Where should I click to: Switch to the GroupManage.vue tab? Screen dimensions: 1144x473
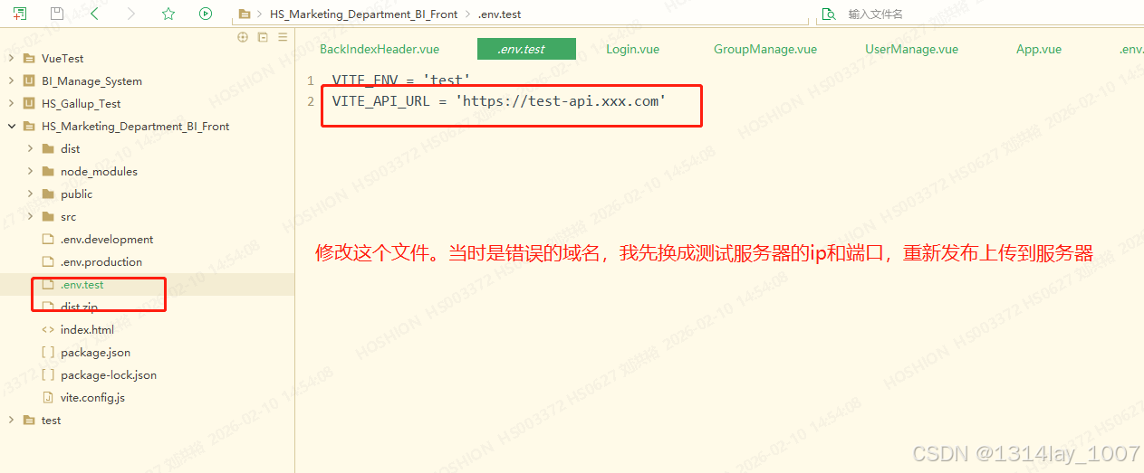tap(765, 49)
